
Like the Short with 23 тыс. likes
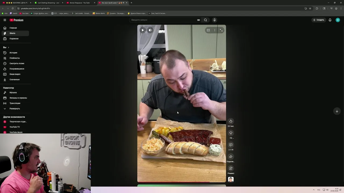(x=231, y=121)
